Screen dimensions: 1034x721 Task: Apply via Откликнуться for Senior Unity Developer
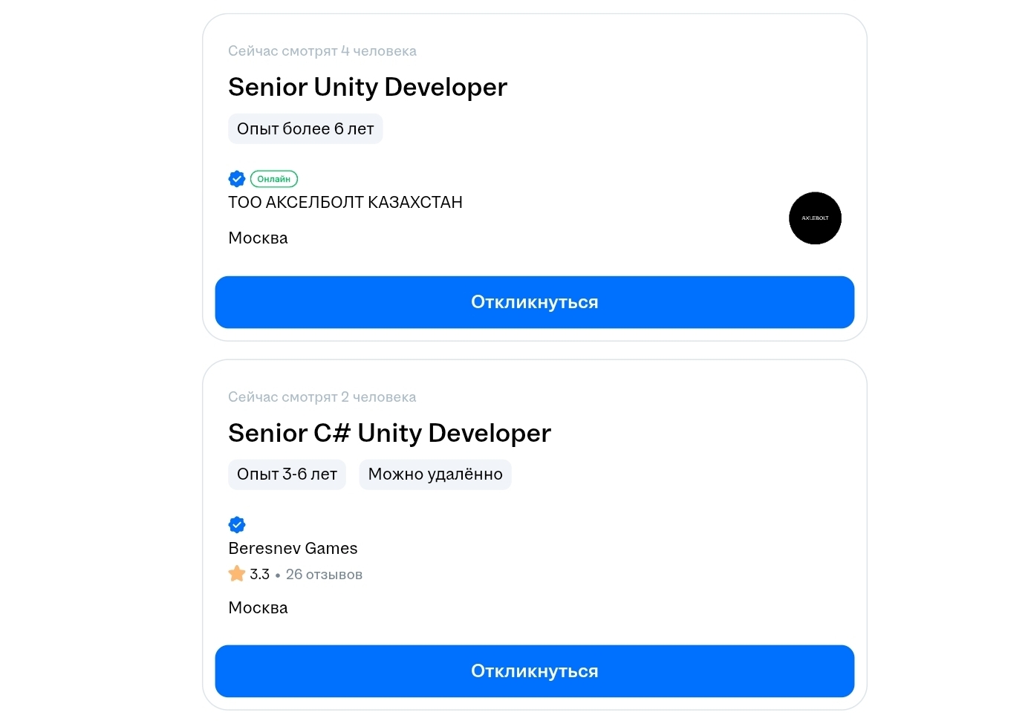click(x=534, y=302)
